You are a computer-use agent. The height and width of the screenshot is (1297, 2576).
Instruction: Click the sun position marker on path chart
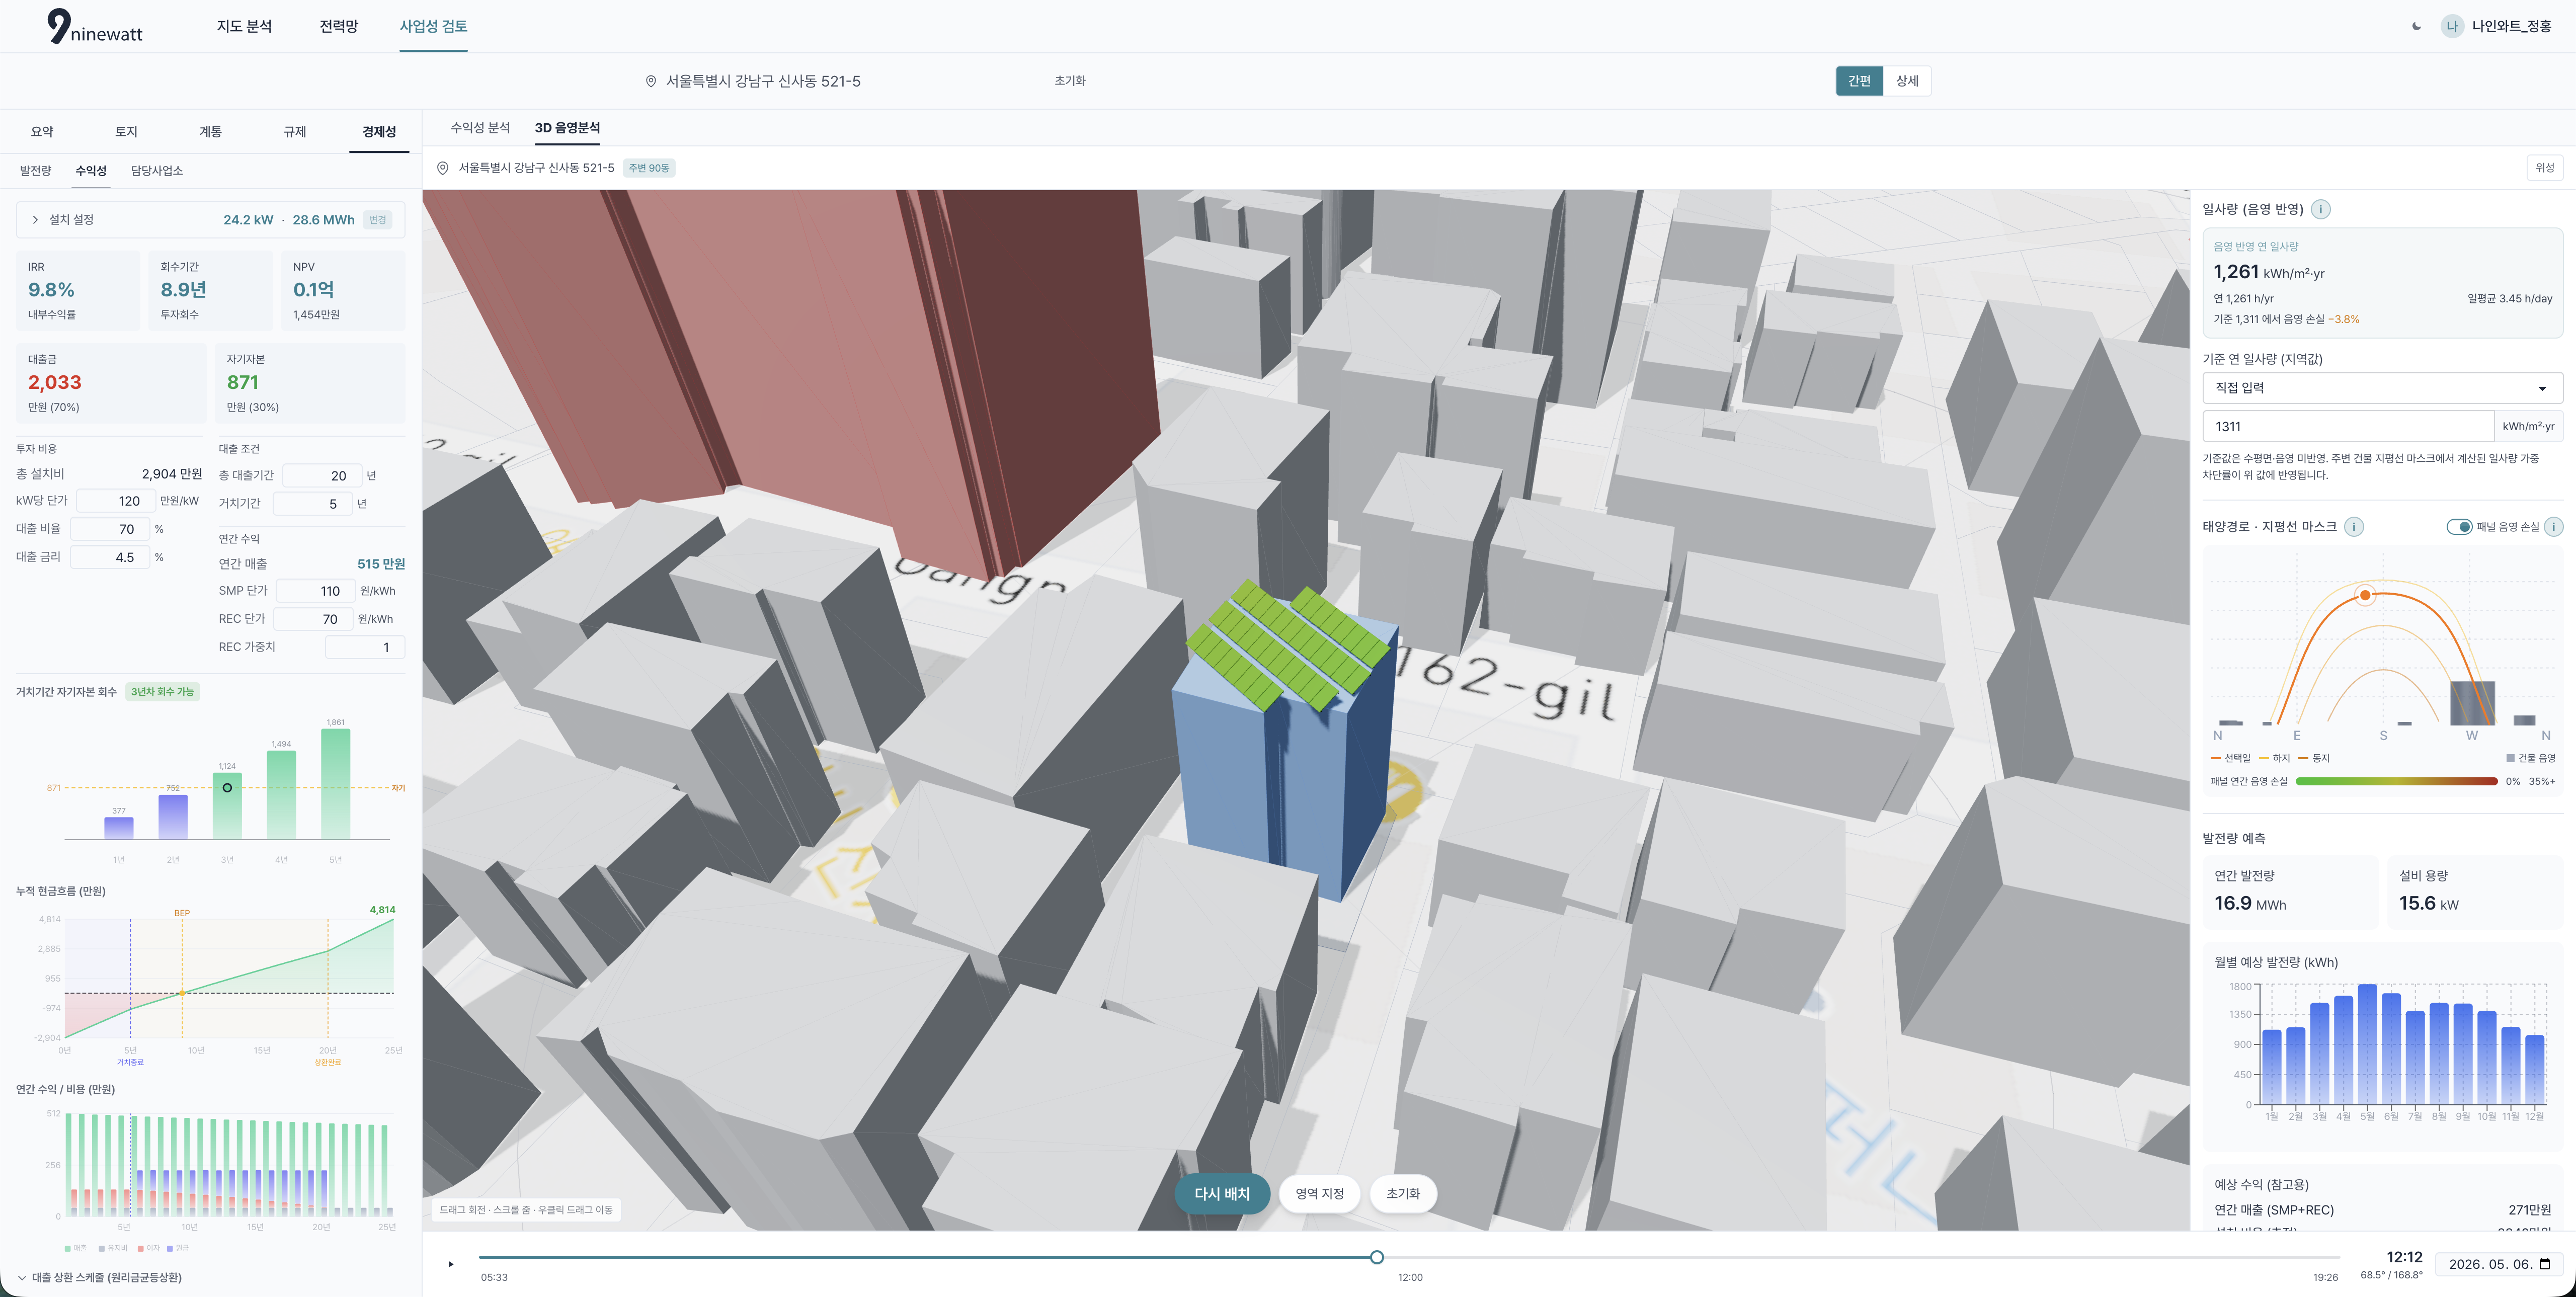2365,595
